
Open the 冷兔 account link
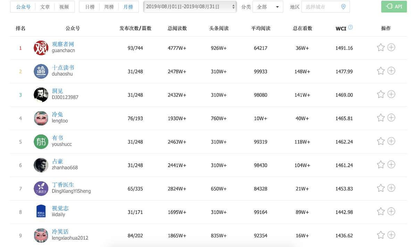(57, 114)
